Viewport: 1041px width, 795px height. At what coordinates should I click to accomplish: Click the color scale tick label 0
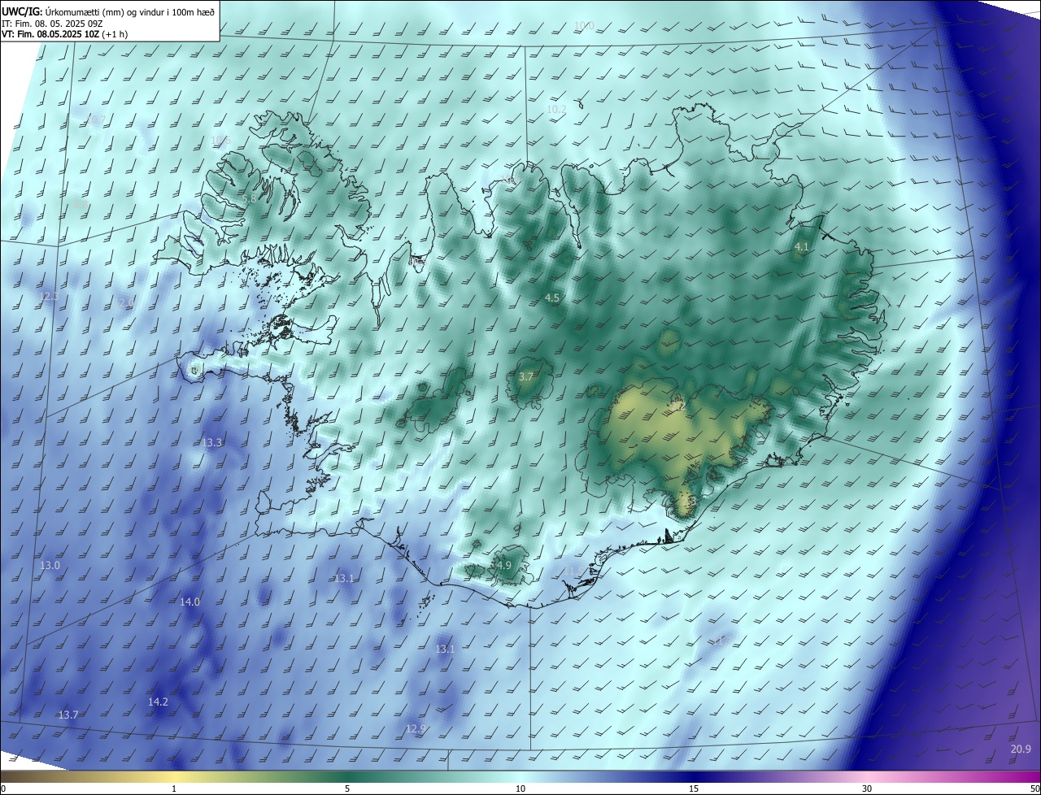pos(3,788)
